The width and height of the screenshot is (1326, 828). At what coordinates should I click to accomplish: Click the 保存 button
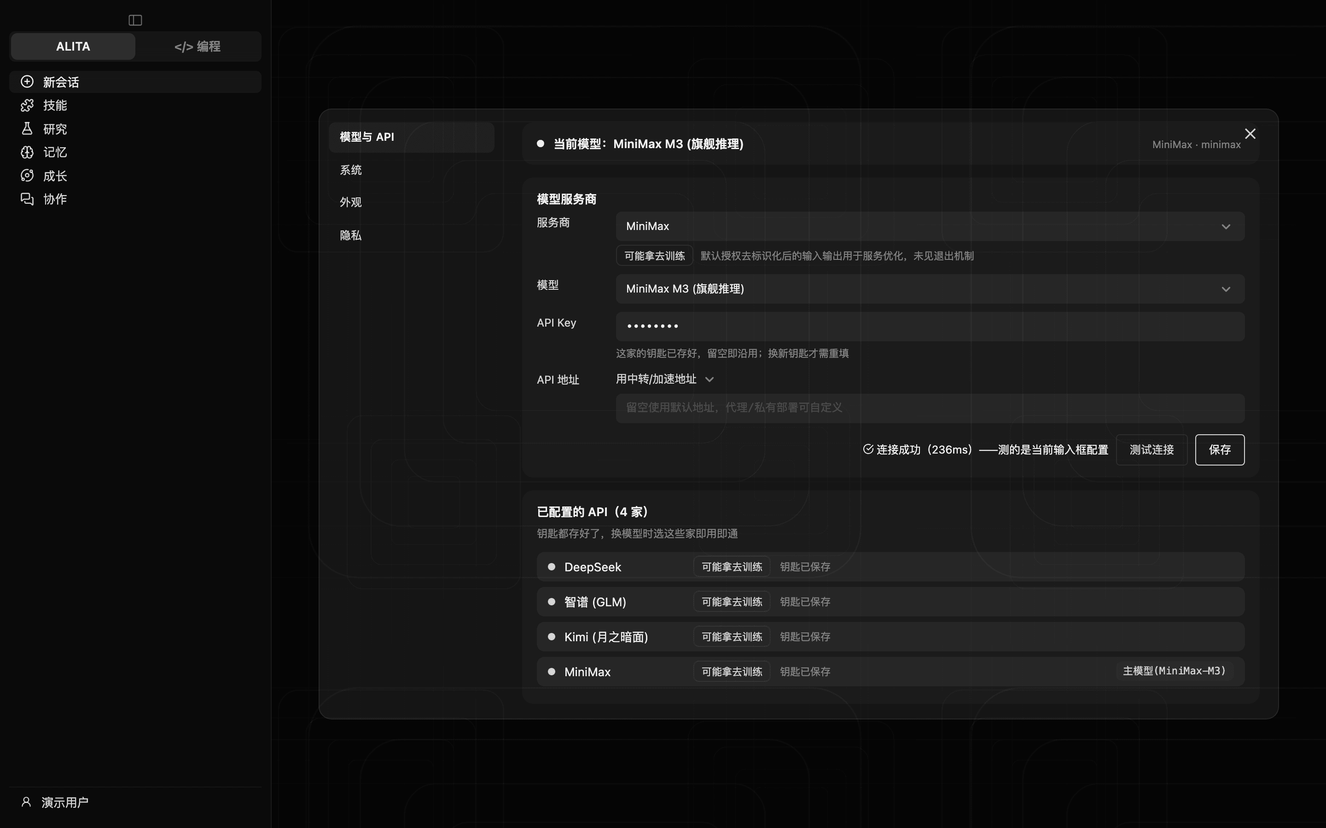(1219, 449)
